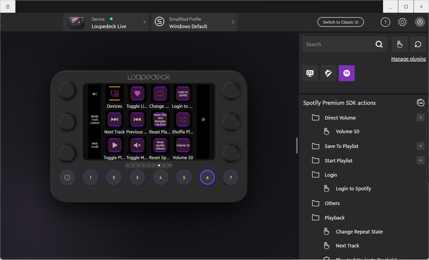This screenshot has height=260, width=429.
Task: Select the Volume 50 touch button
Action: 183,145
